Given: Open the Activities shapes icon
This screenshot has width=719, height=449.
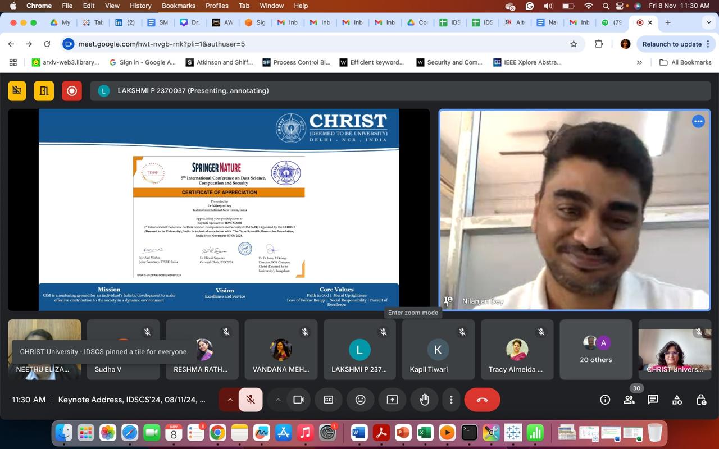Looking at the screenshot, I should point(677,400).
